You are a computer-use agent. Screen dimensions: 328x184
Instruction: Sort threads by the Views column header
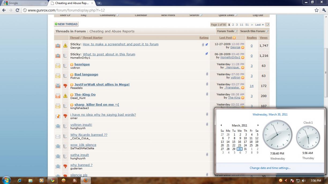click(263, 38)
